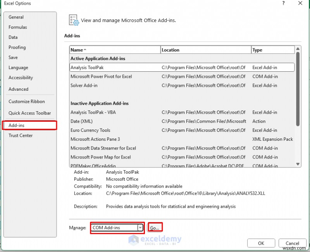Select Analysis ToolPak - VBA row
Image resolution: width=310 pixels, height=252 pixels.
point(182,112)
